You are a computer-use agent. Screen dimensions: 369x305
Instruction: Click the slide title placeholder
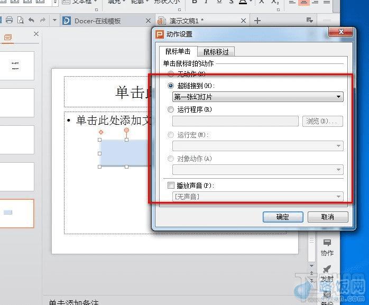108,92
